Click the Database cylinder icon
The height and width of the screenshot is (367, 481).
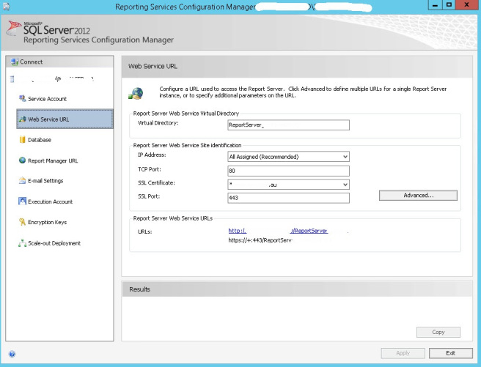pyautogui.click(x=22, y=140)
